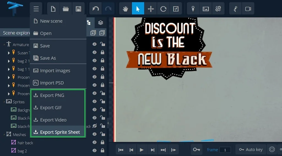The height and width of the screenshot is (156, 282).
Task: Hide the Armature item with eye icon
Action: click(x=95, y=44)
